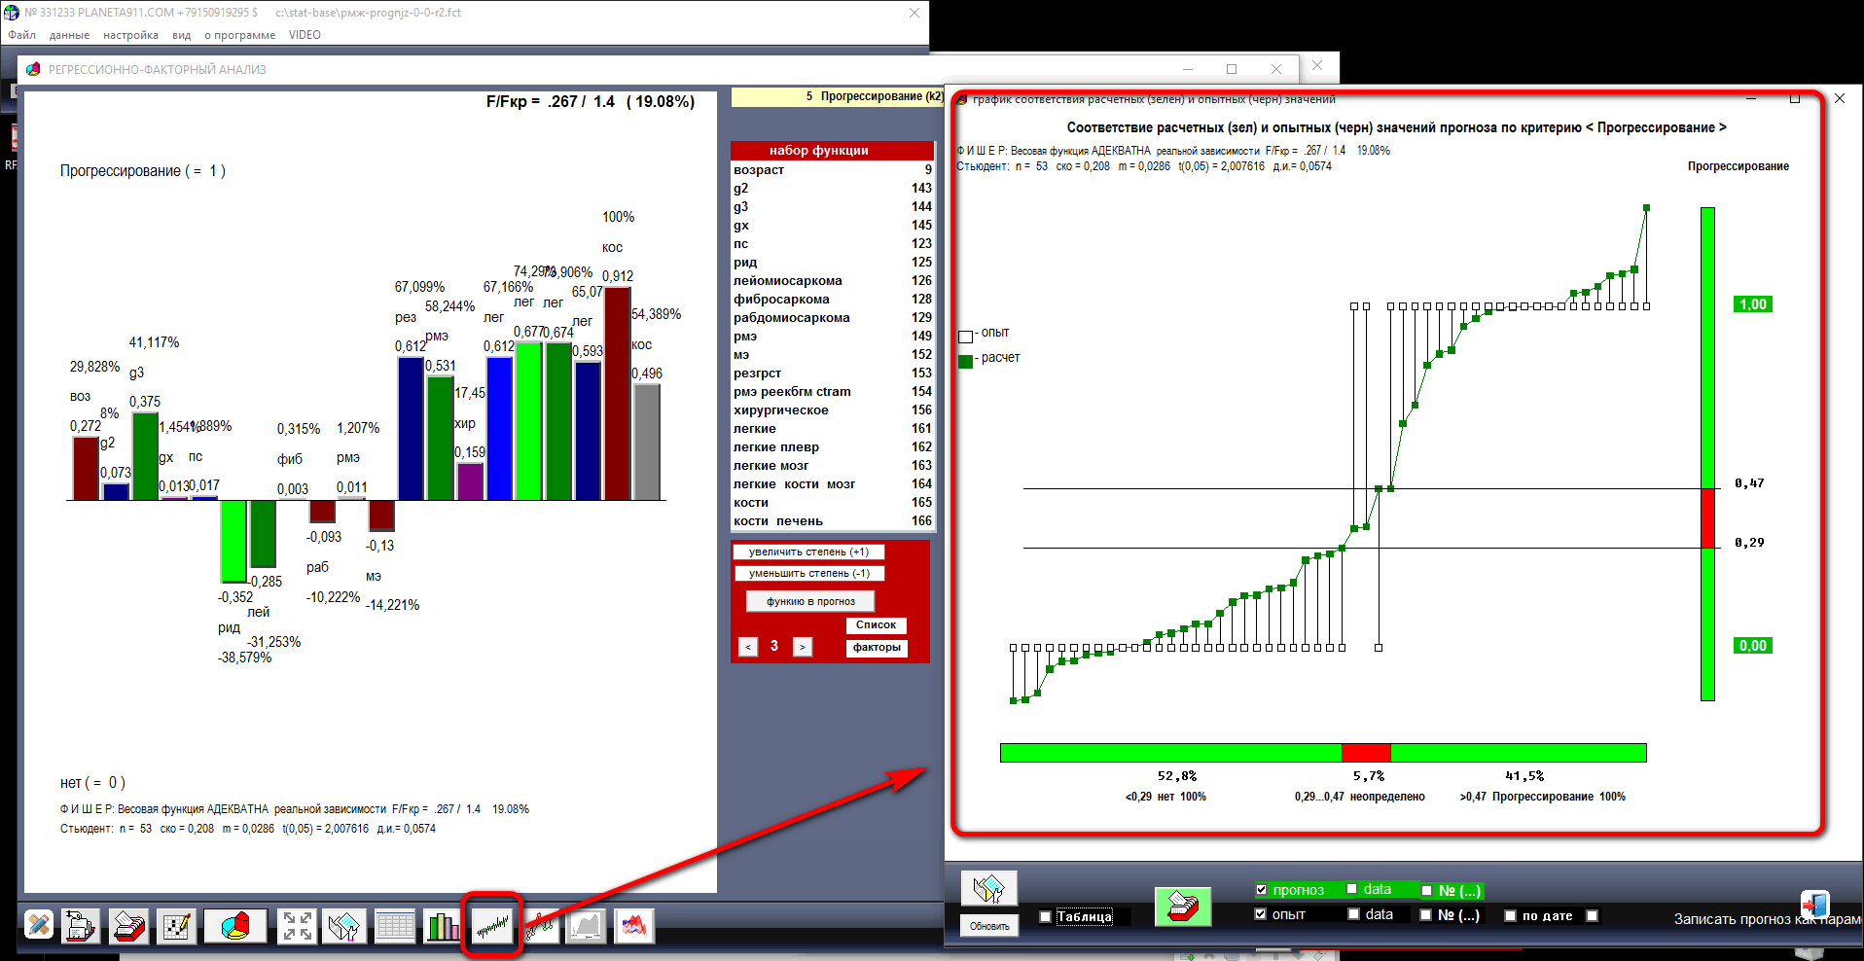This screenshot has height=961, width=1864.
Task: Click the pencil and ruler icon
Action: tap(39, 925)
